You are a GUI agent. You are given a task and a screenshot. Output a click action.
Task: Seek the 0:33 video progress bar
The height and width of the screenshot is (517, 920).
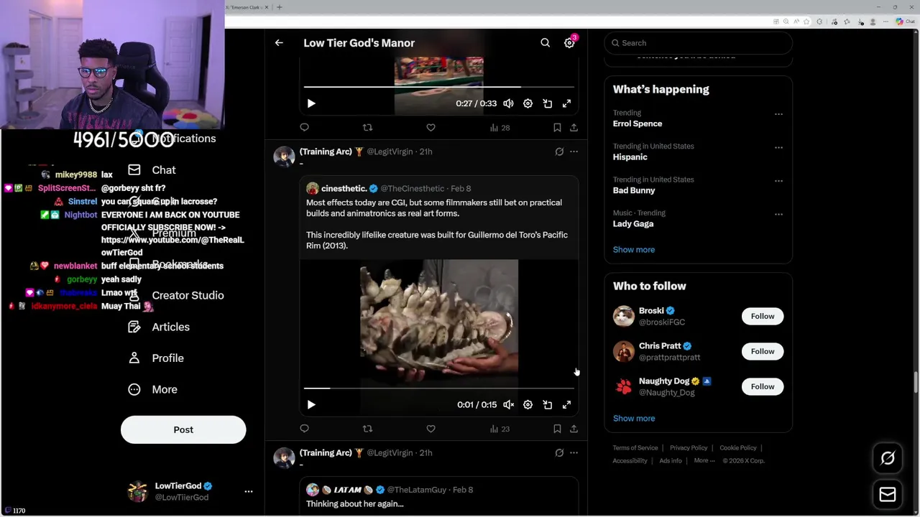[438, 87]
